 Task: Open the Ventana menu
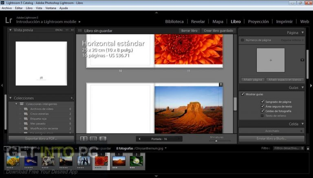click(x=51, y=8)
